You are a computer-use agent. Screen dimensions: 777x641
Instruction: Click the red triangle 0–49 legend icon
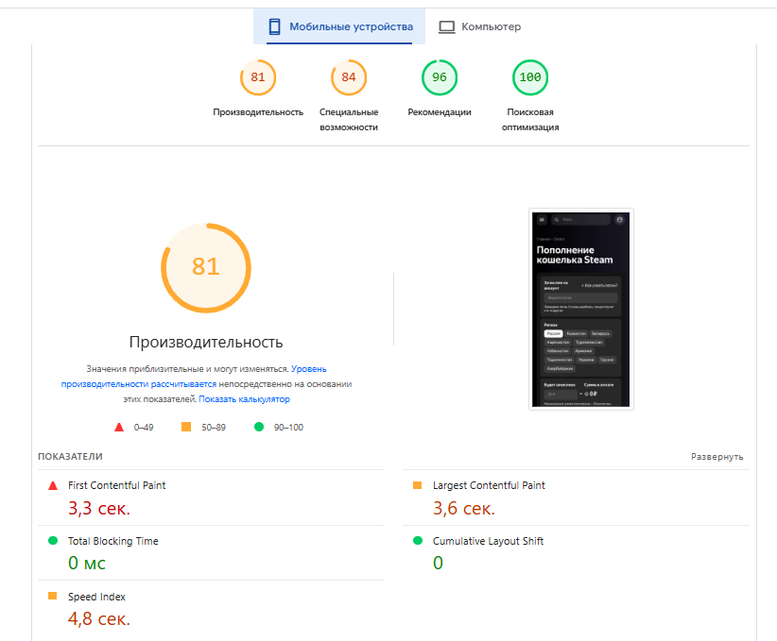point(119,427)
